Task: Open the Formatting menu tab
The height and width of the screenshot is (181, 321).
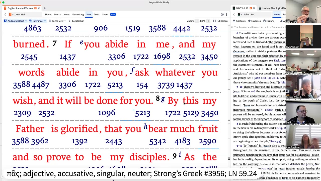Action: [78, 15]
